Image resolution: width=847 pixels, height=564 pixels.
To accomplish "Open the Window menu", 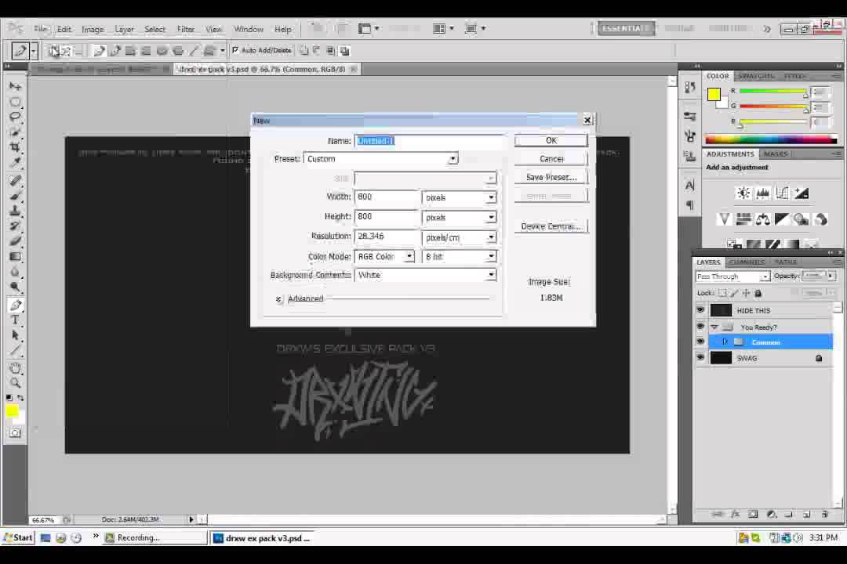I will click(x=248, y=29).
